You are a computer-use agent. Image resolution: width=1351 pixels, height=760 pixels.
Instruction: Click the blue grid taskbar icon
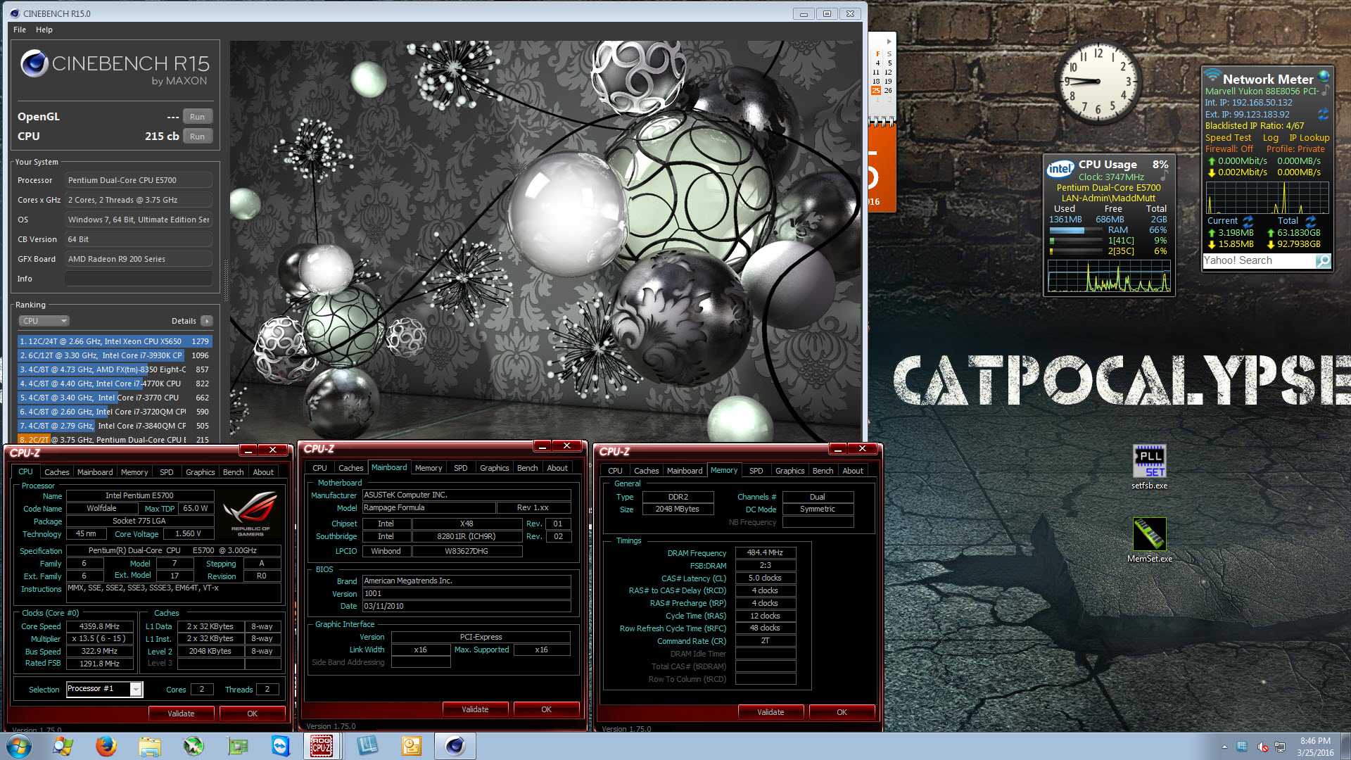(368, 746)
